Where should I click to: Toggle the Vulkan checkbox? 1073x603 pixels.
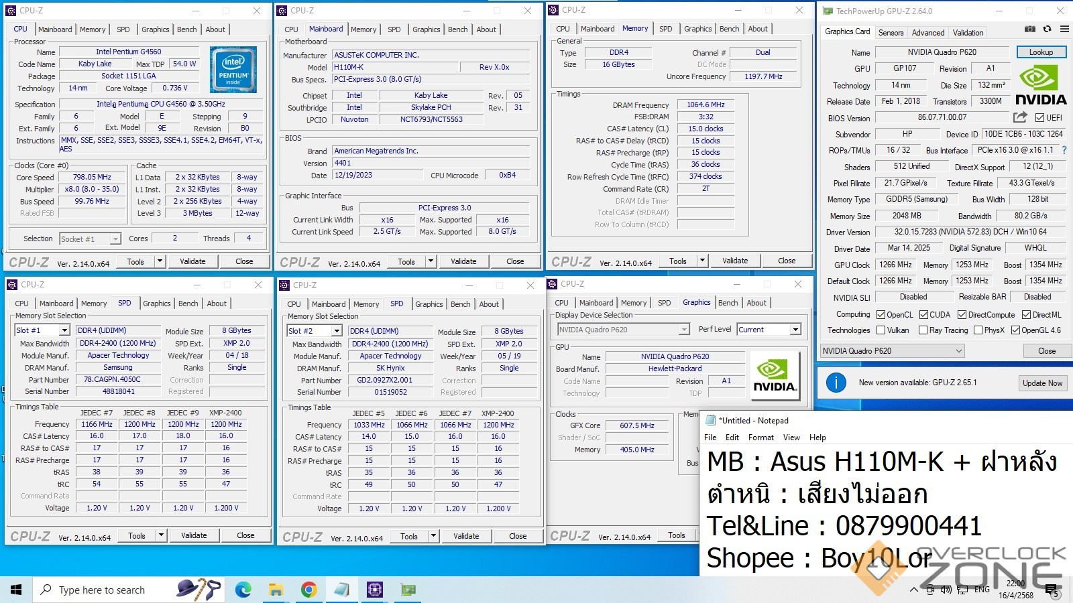coord(881,330)
